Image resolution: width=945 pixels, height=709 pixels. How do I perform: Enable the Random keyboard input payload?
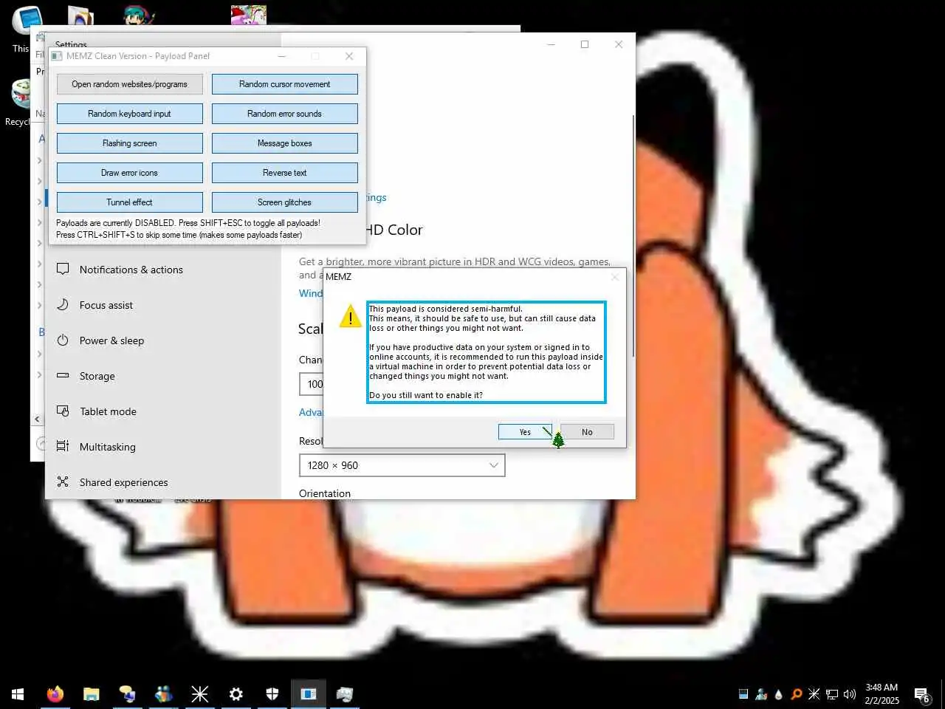pyautogui.click(x=130, y=114)
